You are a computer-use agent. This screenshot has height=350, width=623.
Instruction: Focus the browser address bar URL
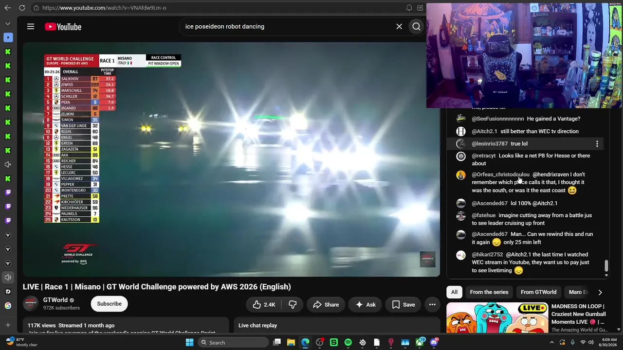[x=104, y=8]
